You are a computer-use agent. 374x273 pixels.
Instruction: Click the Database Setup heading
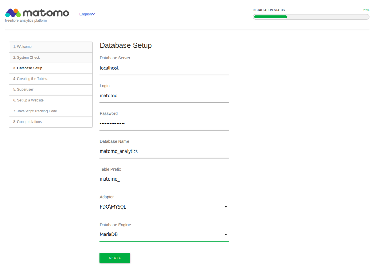point(125,45)
